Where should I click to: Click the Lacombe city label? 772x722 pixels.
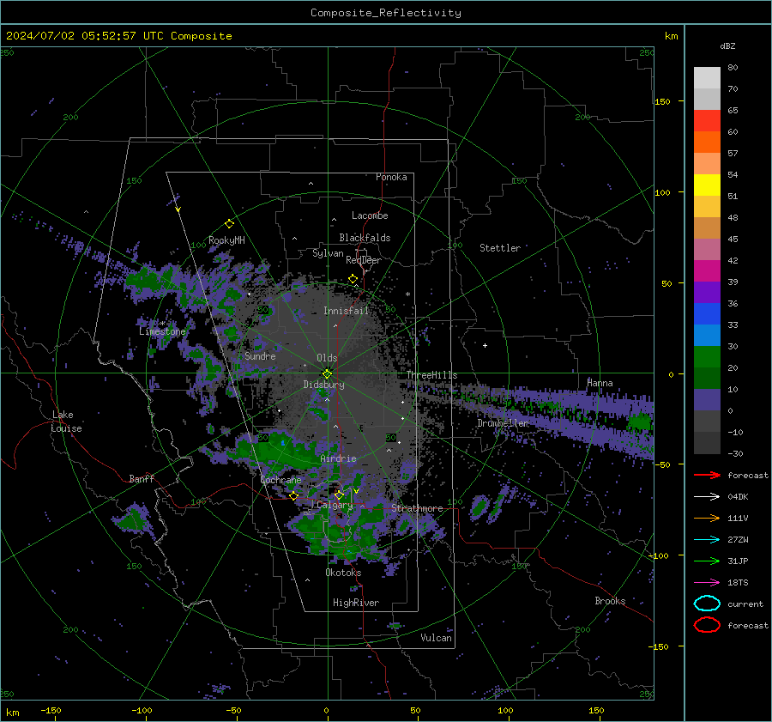pos(370,215)
